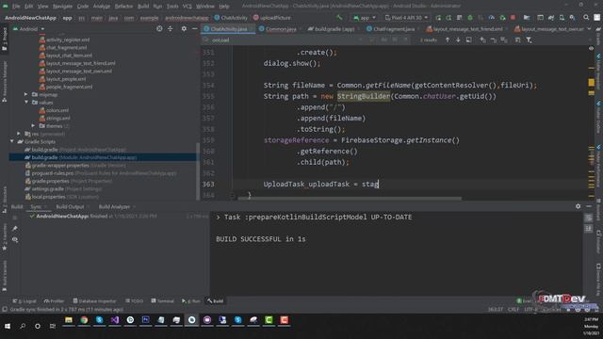Viewport: 603px width, 339px height.
Task: Click the Windows Start button
Action: 8,326
